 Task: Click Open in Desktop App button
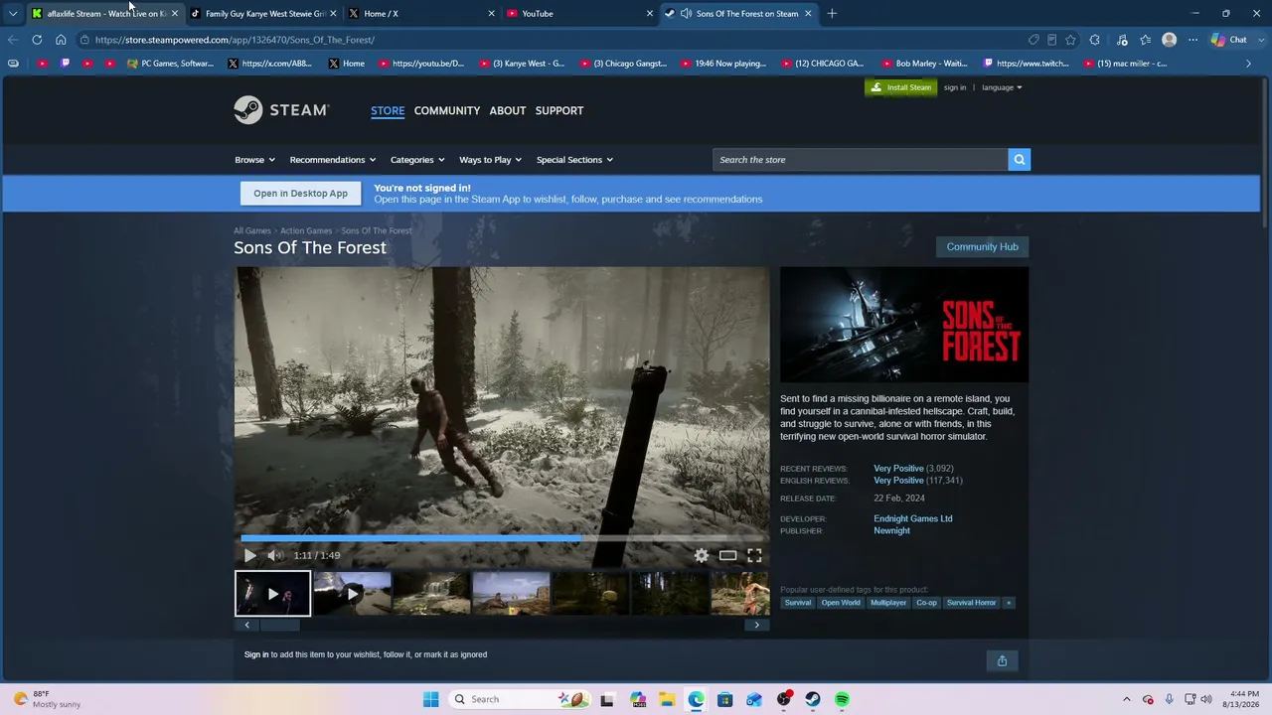point(300,194)
